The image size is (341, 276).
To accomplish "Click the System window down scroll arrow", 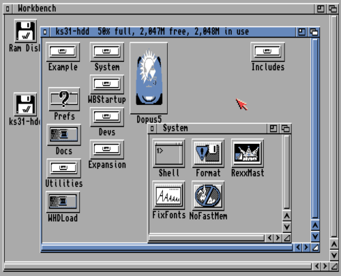I will pyautogui.click(x=287, y=227).
